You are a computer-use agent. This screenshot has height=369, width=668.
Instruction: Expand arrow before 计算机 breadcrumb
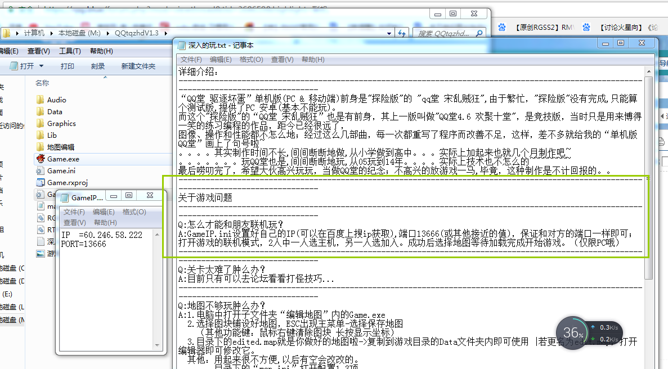click(x=17, y=33)
